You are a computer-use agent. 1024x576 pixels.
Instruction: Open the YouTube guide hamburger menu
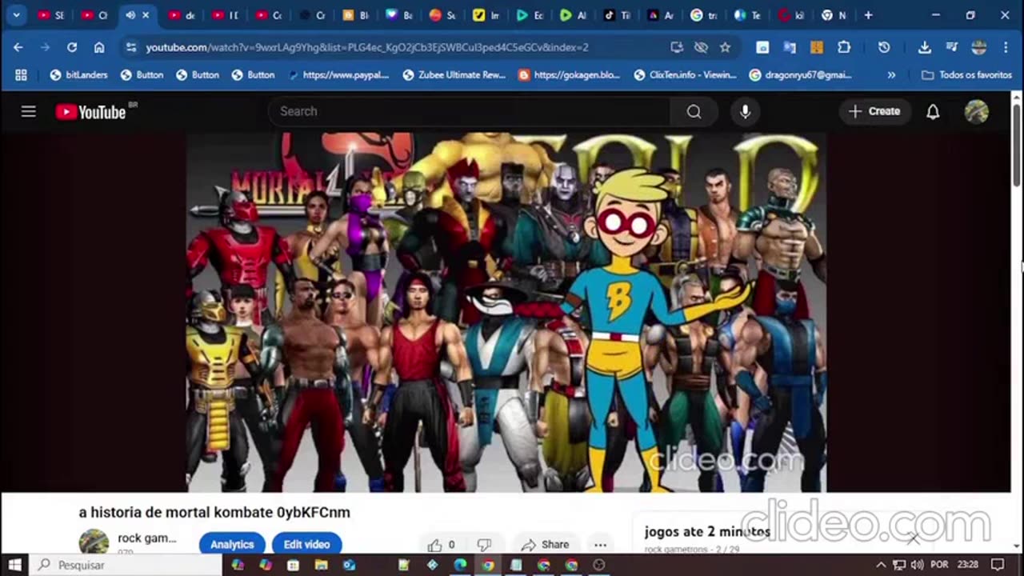(x=29, y=111)
